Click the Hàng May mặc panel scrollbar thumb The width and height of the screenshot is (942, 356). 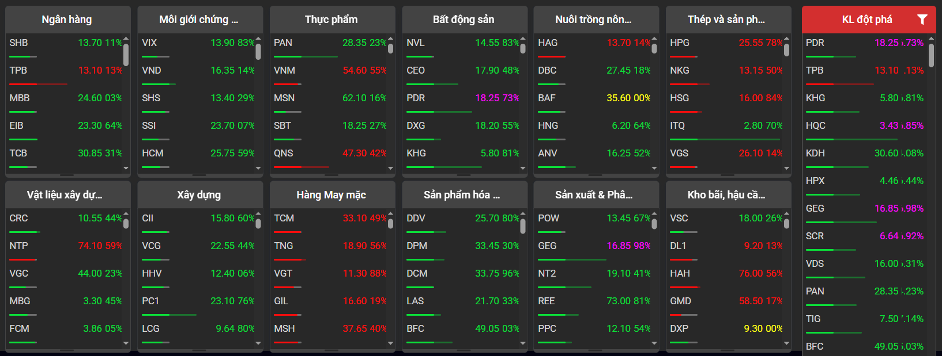pos(390,224)
